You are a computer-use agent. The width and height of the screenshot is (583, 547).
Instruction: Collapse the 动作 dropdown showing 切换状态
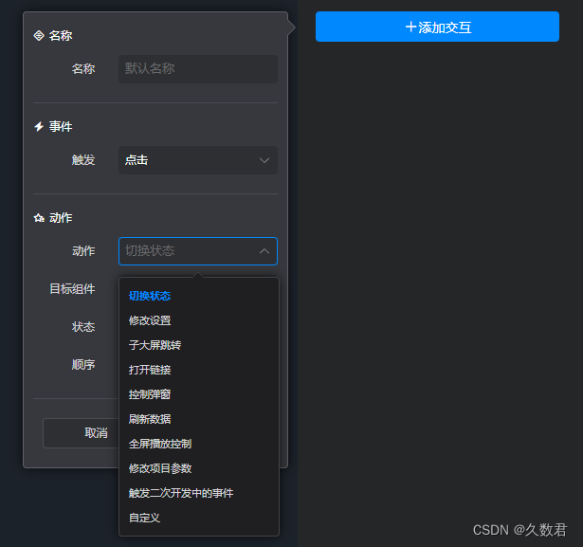point(198,251)
